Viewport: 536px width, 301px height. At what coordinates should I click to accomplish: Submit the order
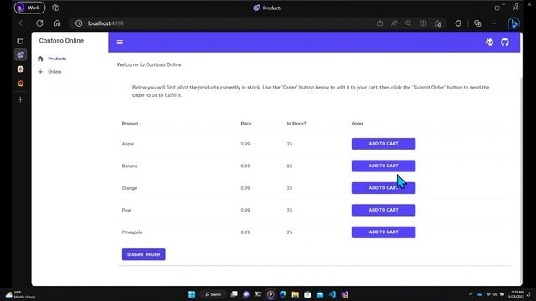(x=143, y=254)
